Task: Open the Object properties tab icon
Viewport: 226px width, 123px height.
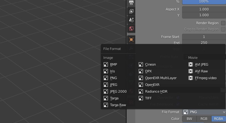Action: pyautogui.click(x=131, y=40)
